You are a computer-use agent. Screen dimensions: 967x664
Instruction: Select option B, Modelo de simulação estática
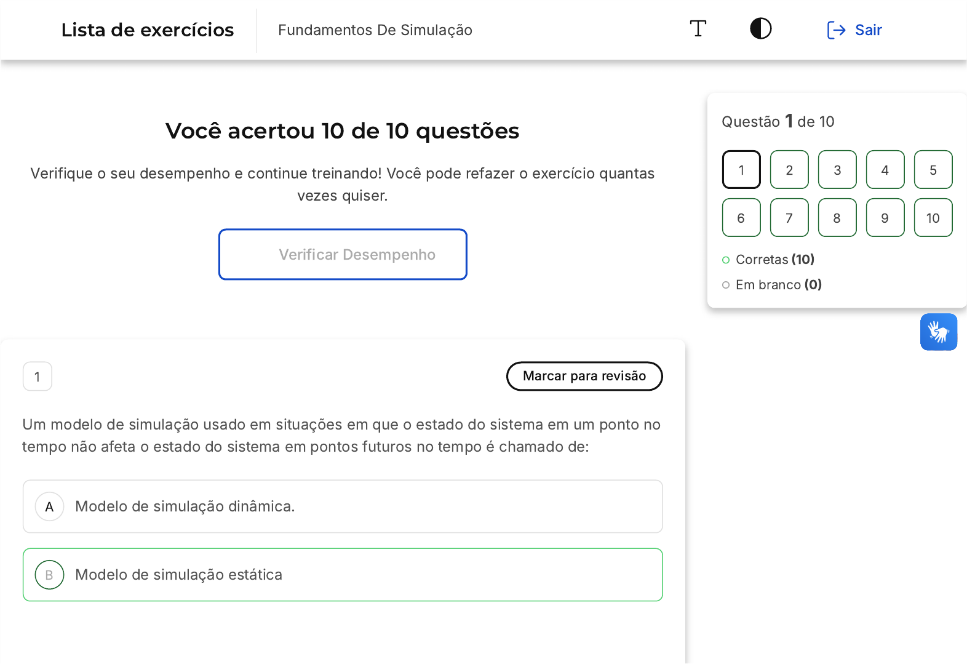[343, 575]
